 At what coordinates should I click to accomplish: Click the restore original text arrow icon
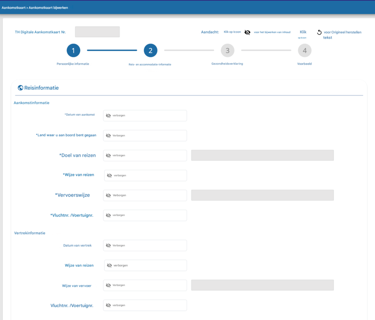319,32
